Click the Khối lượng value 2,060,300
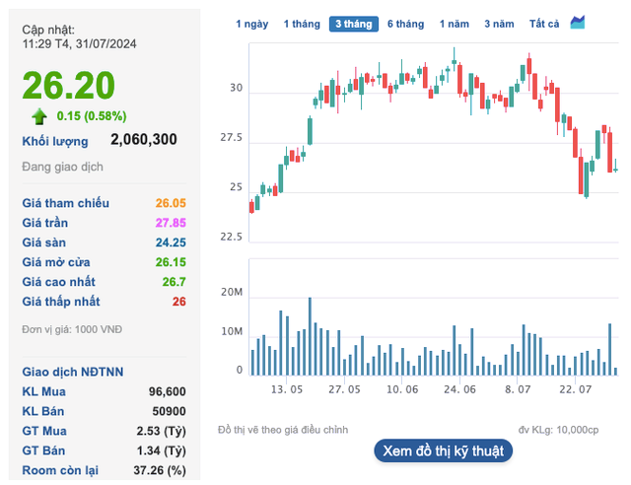 coord(144,140)
